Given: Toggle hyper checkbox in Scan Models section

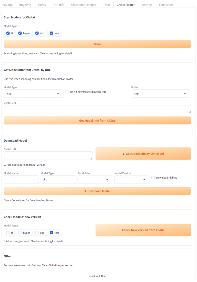Looking at the screenshot, I should [x=20, y=33].
